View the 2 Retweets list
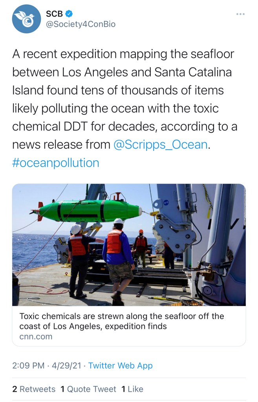This screenshot has height=402, width=258. [x=34, y=389]
